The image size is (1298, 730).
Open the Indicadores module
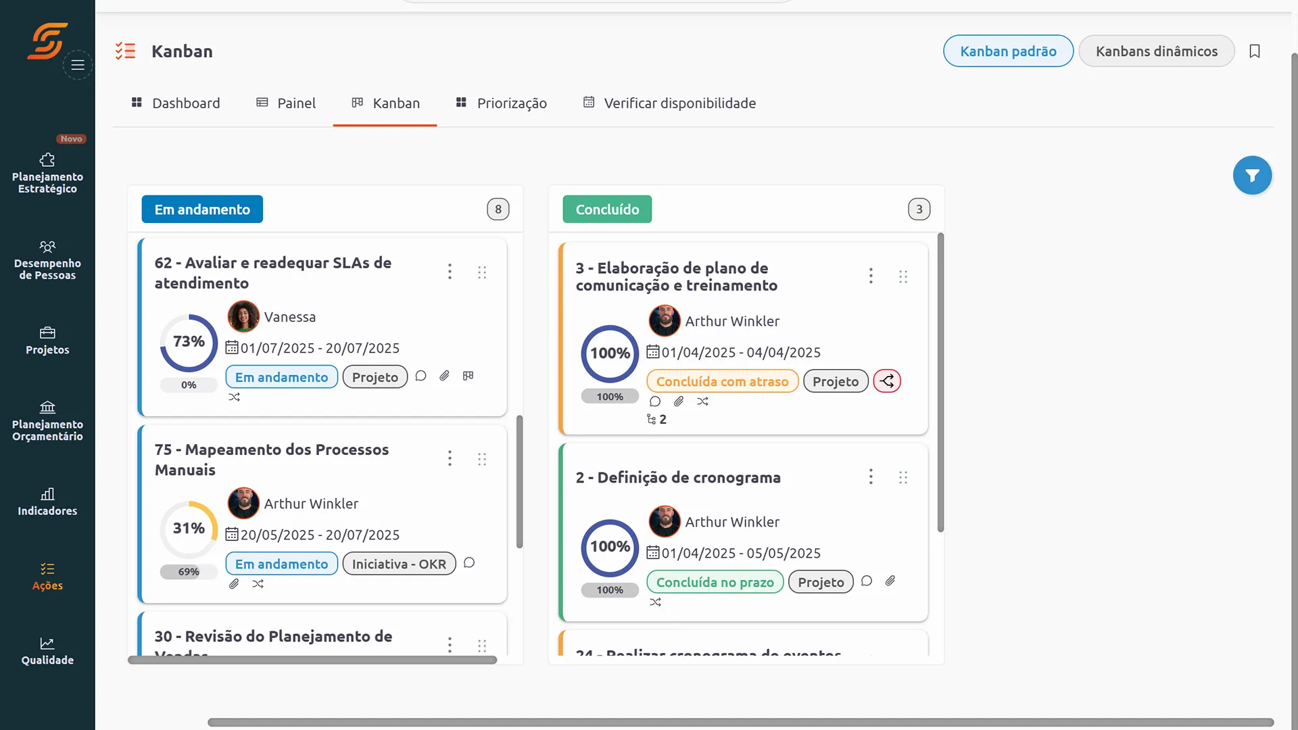[47, 502]
